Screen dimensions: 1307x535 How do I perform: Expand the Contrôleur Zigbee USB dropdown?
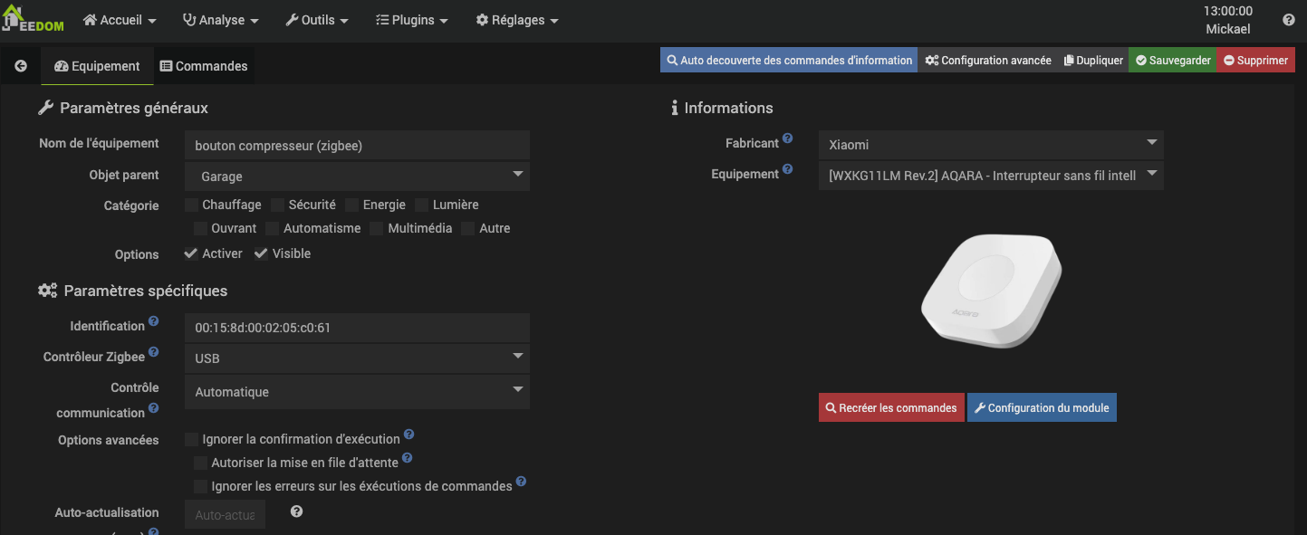(x=357, y=358)
